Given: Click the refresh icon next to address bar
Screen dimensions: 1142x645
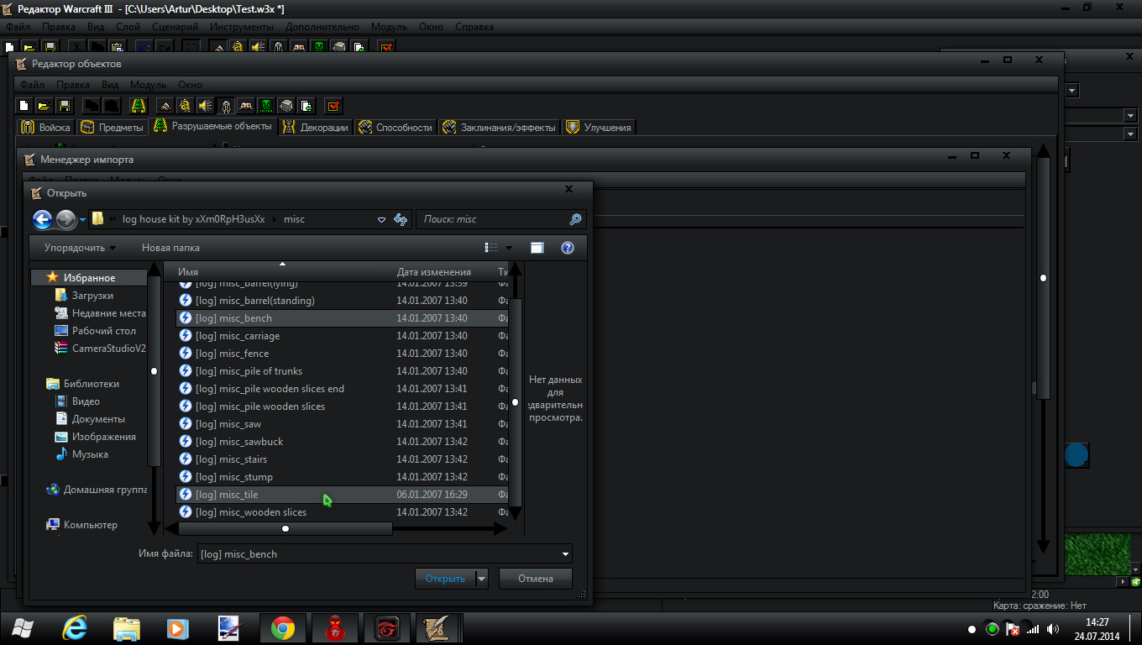Looking at the screenshot, I should pos(401,219).
